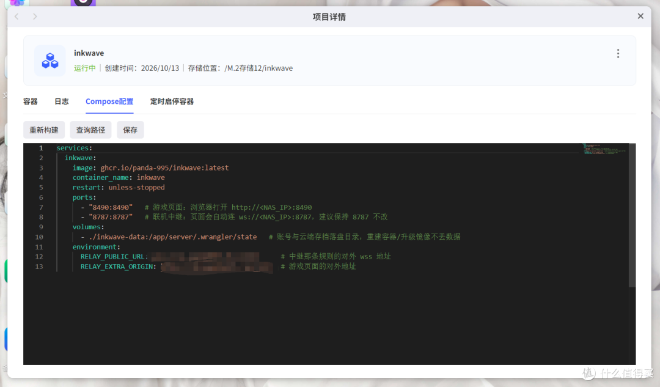Open the 定时启停容器 tab
Viewport: 660px width, 387px height.
(x=172, y=101)
